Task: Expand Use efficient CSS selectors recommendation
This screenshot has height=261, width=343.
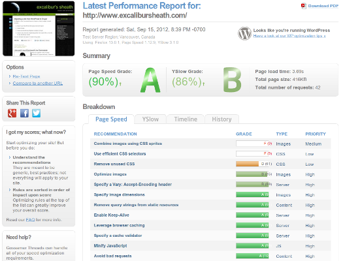Action: coord(120,154)
